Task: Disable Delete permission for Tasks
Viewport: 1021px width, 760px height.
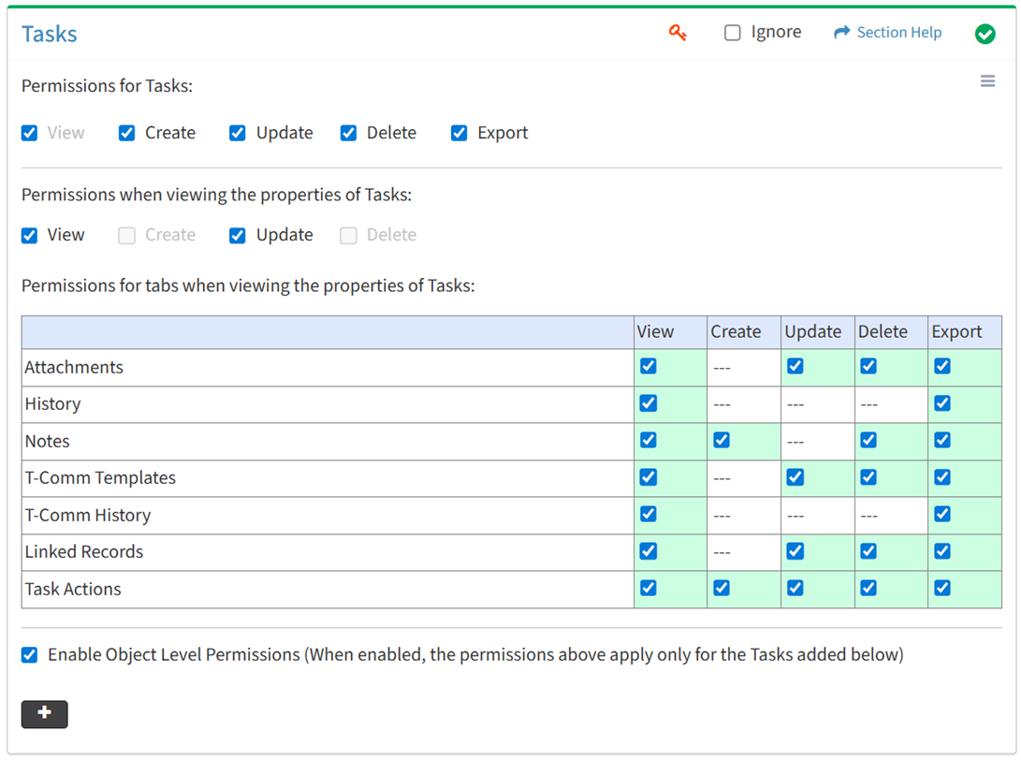Action: [348, 133]
